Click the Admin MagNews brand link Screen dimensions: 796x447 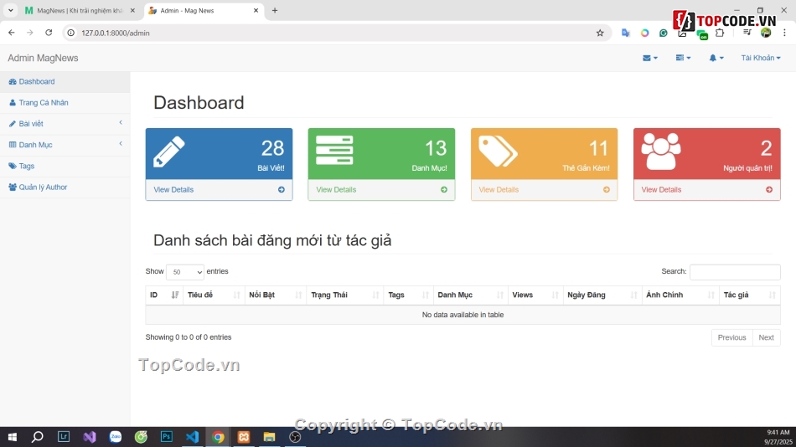click(43, 58)
